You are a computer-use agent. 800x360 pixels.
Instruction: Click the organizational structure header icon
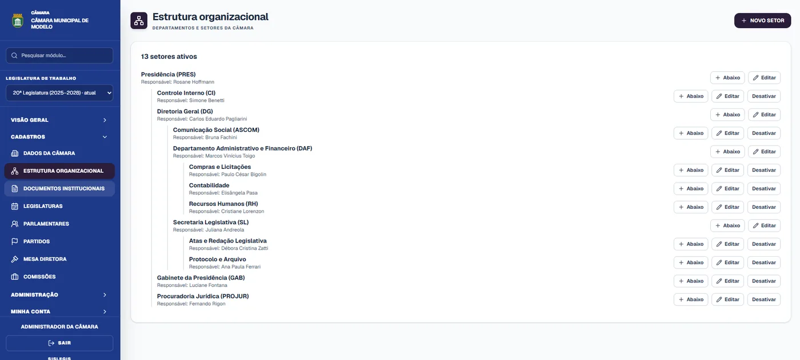pos(139,21)
